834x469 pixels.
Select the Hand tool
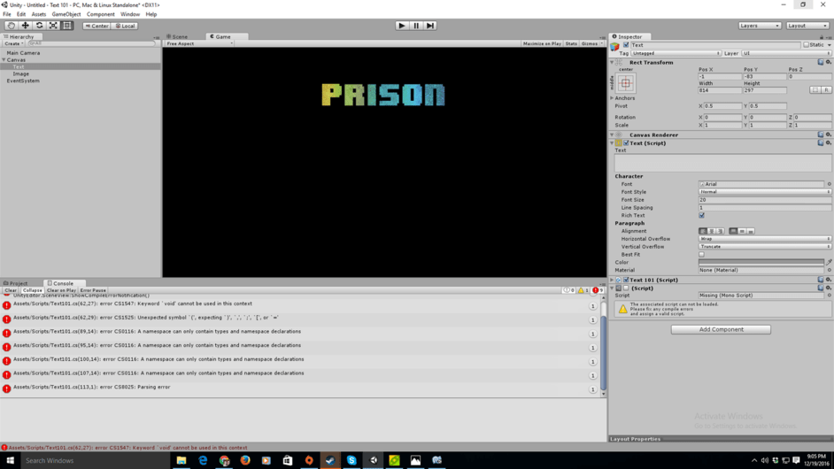12,26
